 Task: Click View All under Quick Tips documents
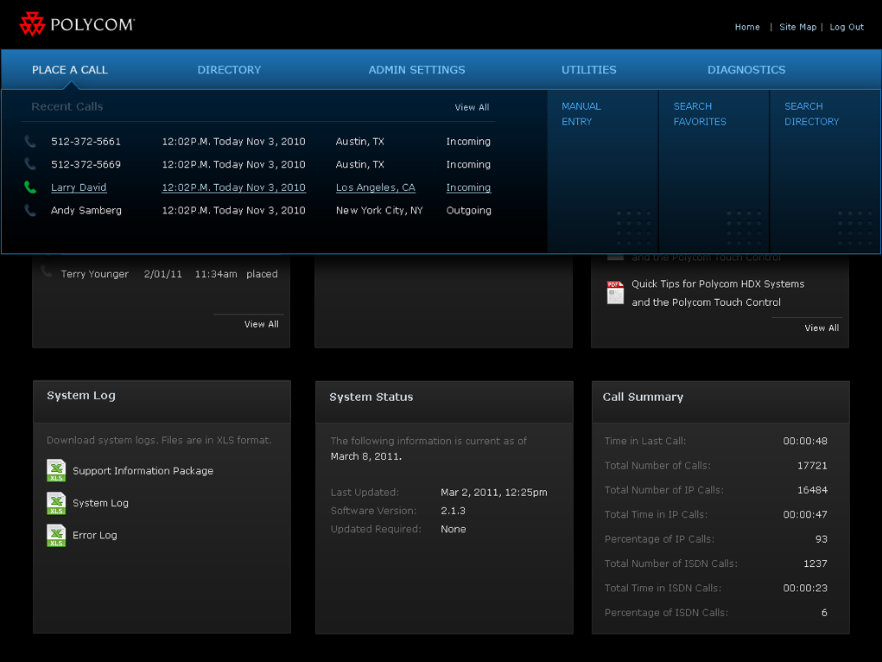(822, 328)
